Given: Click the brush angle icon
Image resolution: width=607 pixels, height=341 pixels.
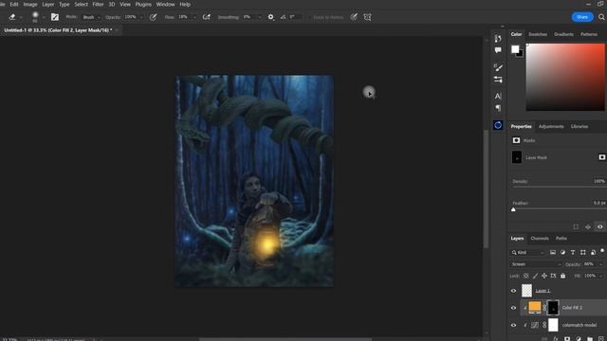Looking at the screenshot, I should (x=283, y=17).
